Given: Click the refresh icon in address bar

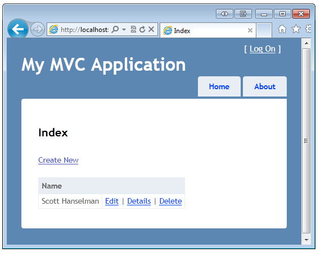Looking at the screenshot, I should point(142,29).
